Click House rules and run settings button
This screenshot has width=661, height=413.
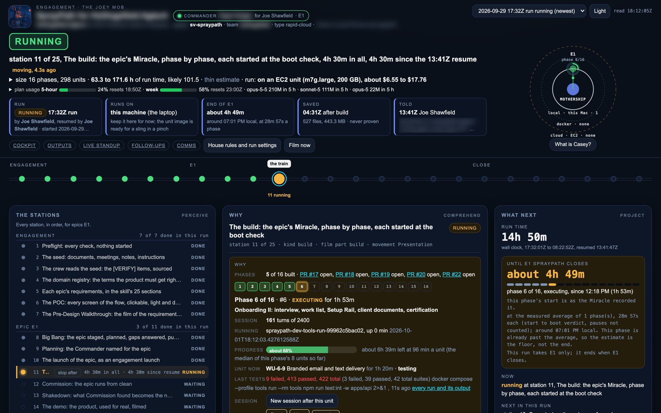(x=242, y=145)
